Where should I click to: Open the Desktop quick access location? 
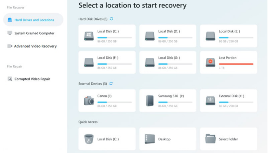[x=167, y=139]
